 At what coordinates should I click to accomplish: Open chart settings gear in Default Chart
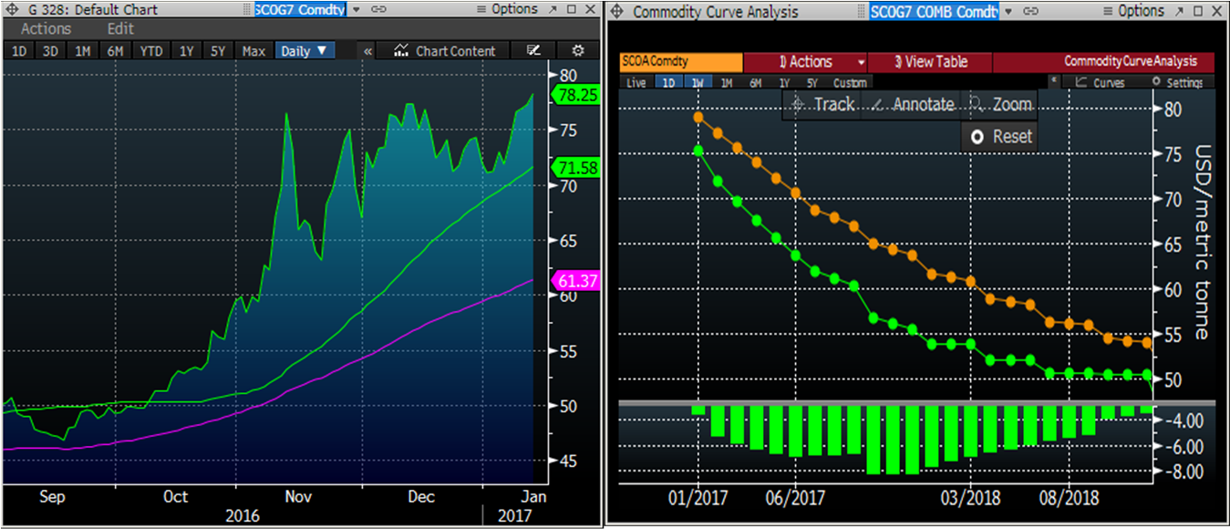pos(577,51)
